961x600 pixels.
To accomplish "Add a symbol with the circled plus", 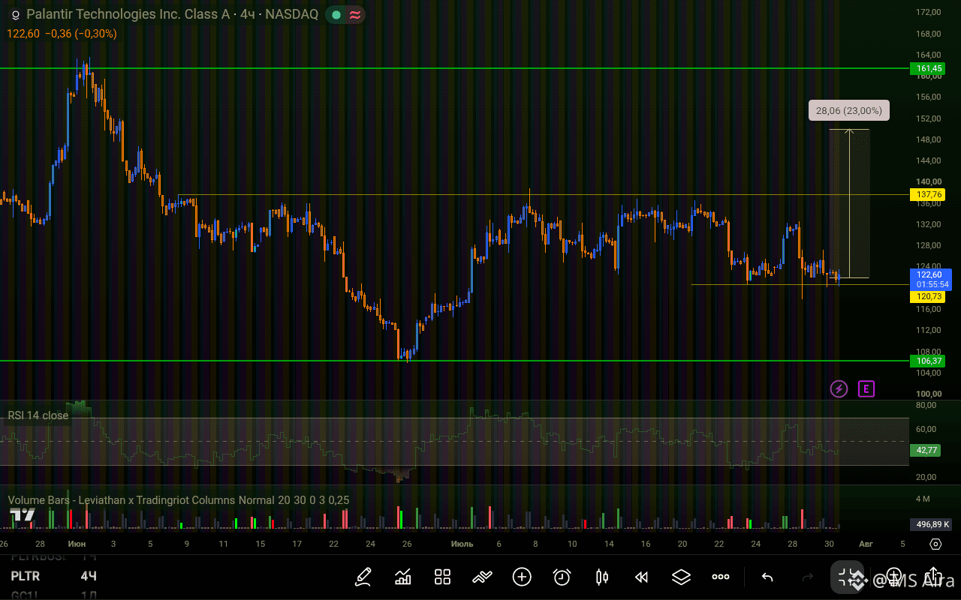I will 522,577.
